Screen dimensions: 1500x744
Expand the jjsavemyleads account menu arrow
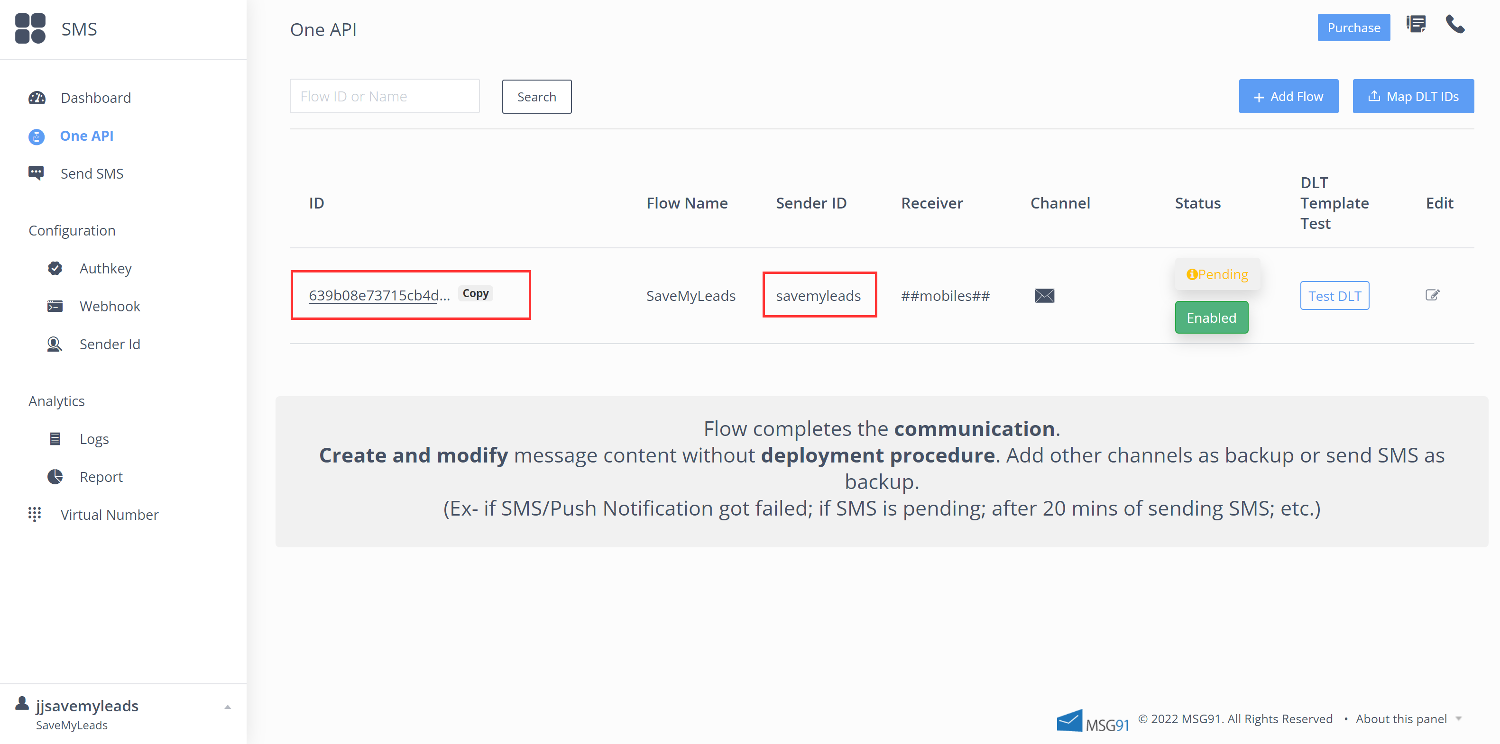[x=228, y=708]
